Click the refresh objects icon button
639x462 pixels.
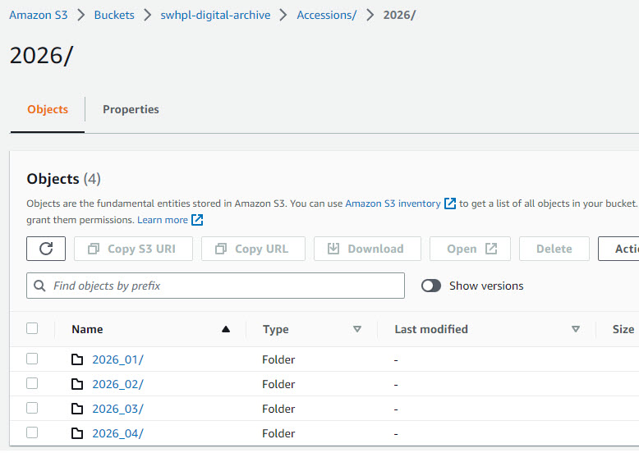point(46,249)
